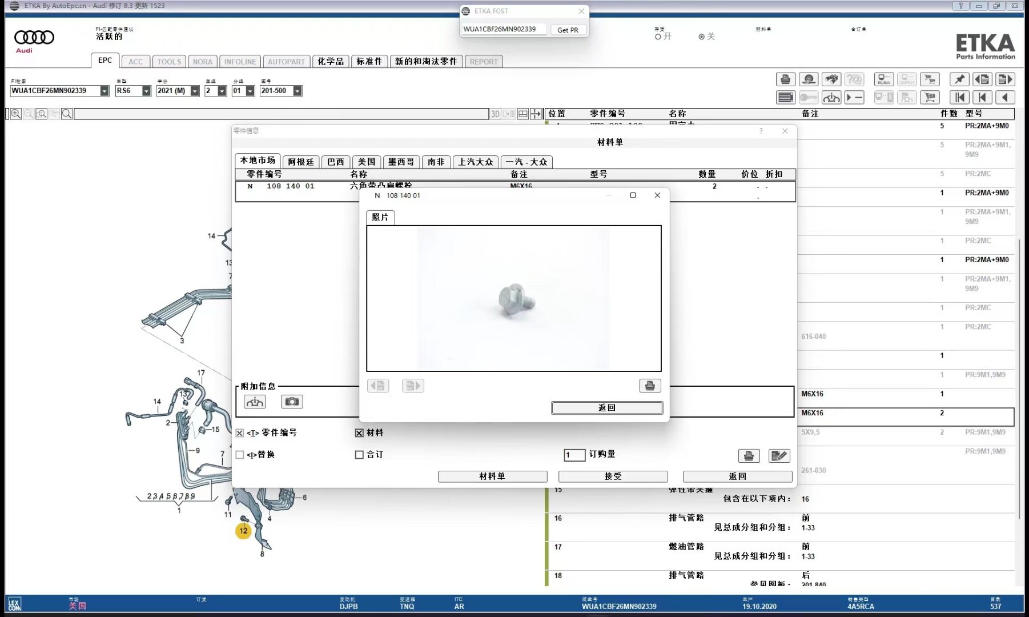
Task: Click the double shopping carts icon
Action: [x=930, y=79]
